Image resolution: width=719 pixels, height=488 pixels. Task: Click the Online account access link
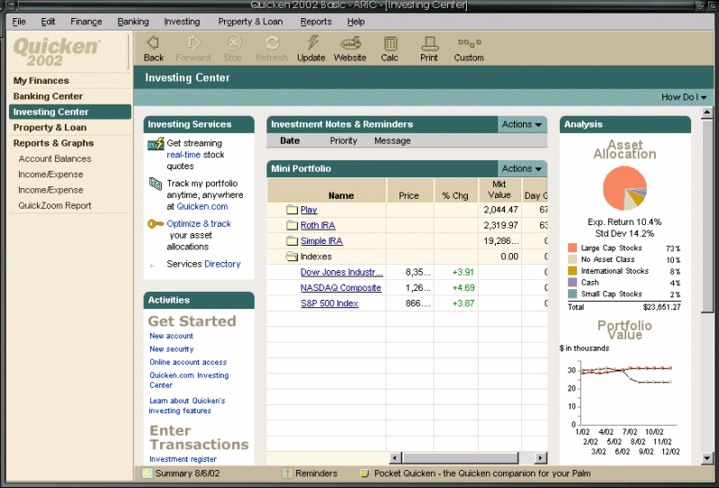[188, 362]
